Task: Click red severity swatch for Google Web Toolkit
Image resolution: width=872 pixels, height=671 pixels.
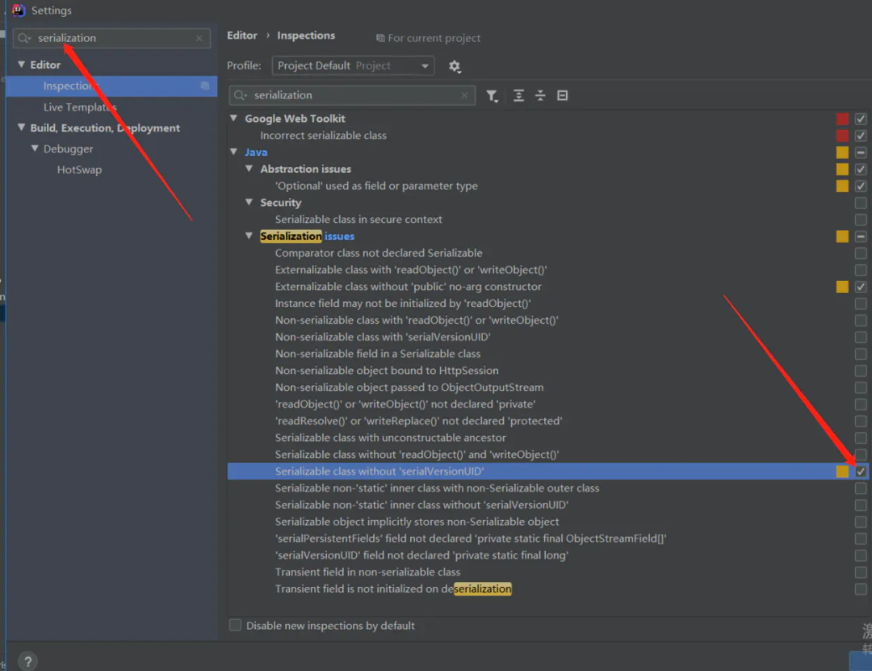Action: pos(842,119)
